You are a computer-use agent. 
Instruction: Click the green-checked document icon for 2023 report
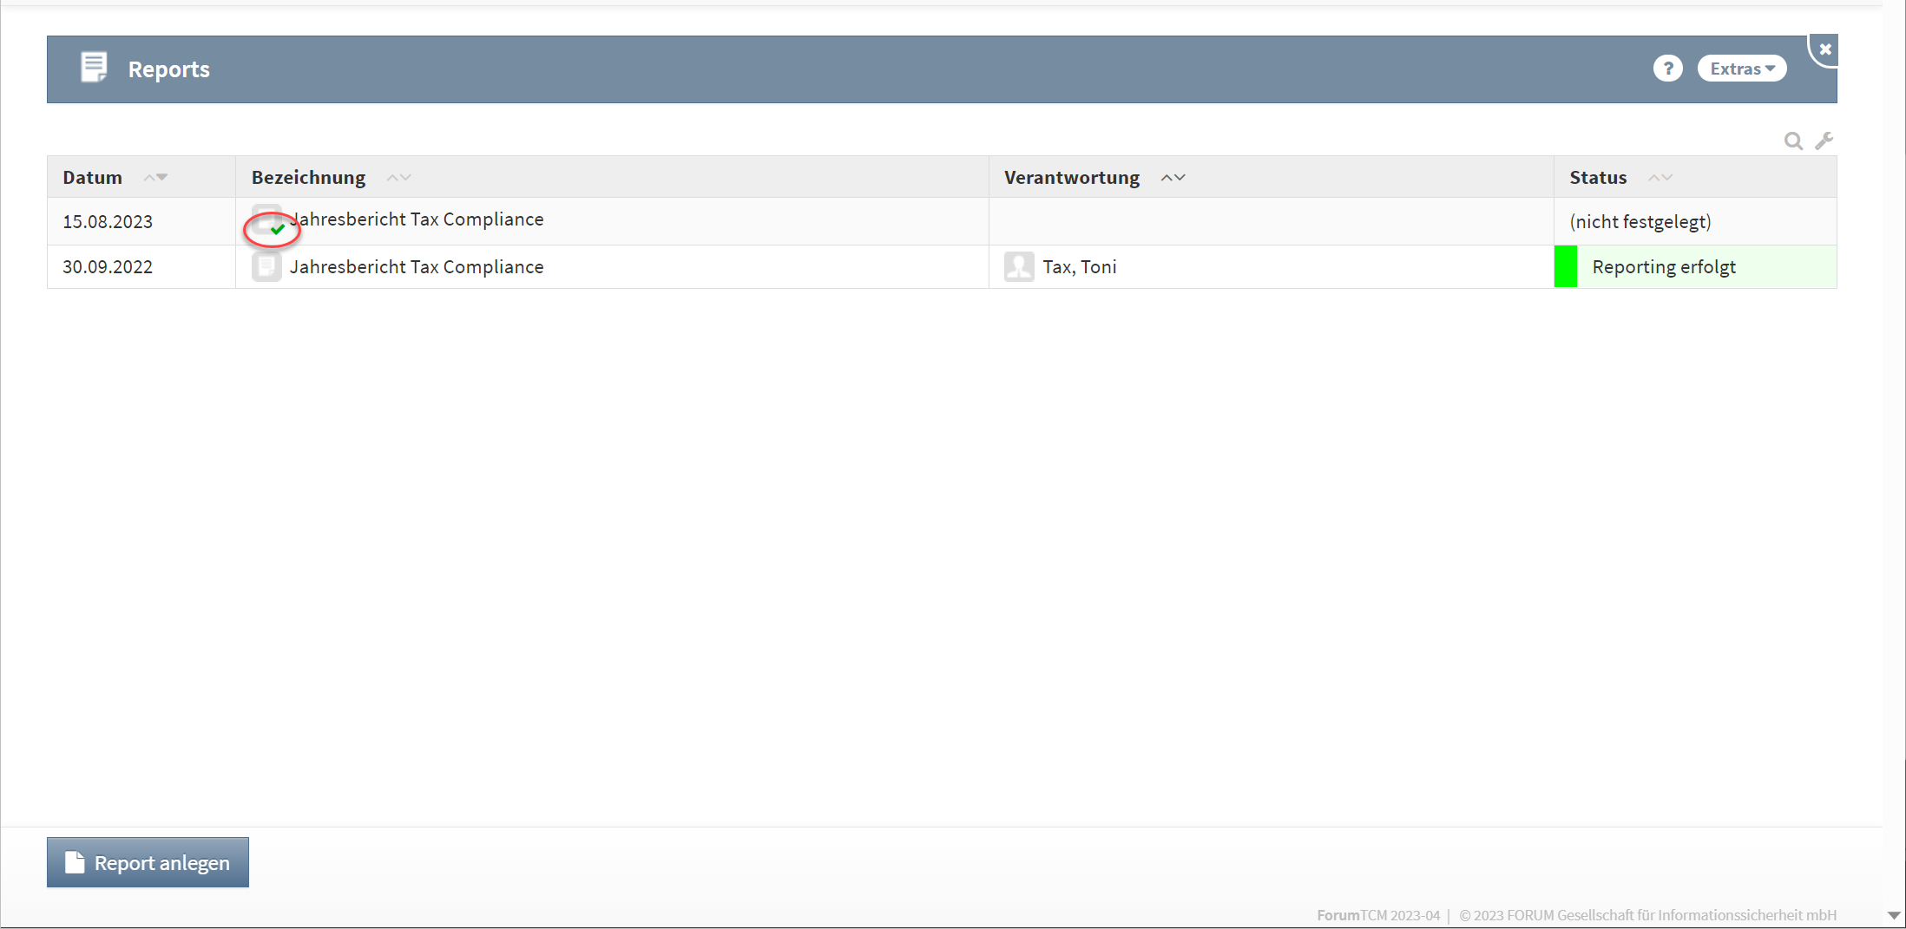click(268, 222)
